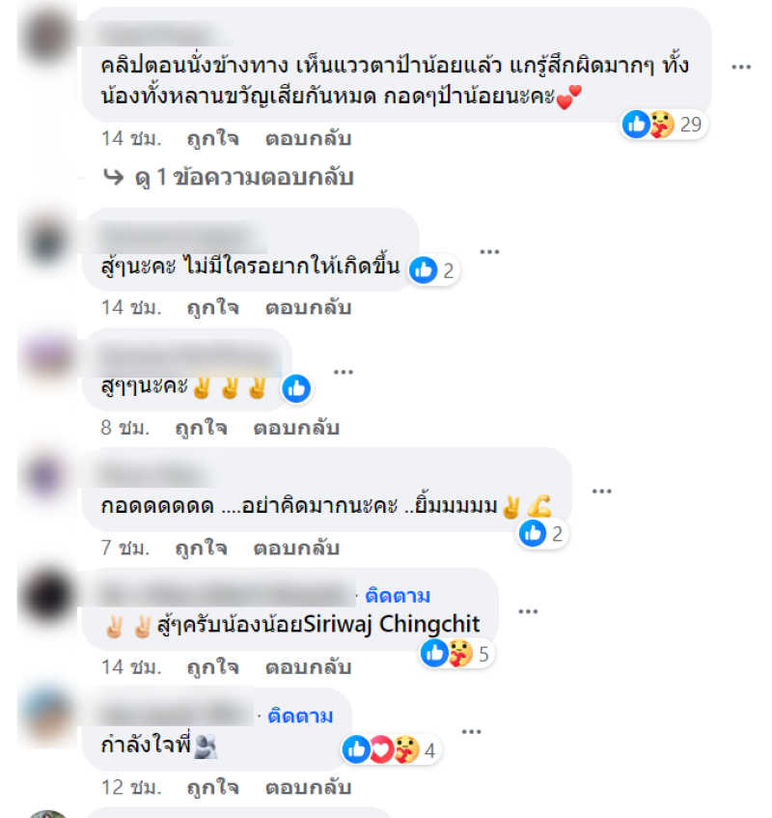Image resolution: width=772 pixels, height=818 pixels.
Task: Click ถูกใจ under the 8 ชม. comment
Action: pos(202,428)
